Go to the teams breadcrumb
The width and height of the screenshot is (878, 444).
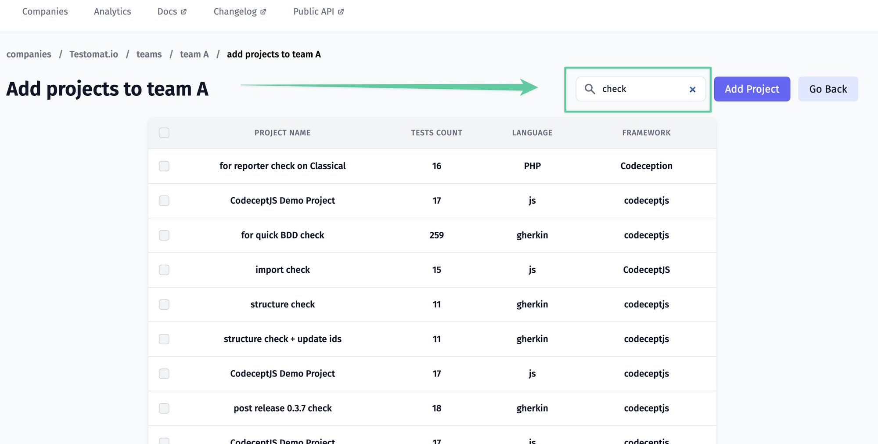pos(149,54)
